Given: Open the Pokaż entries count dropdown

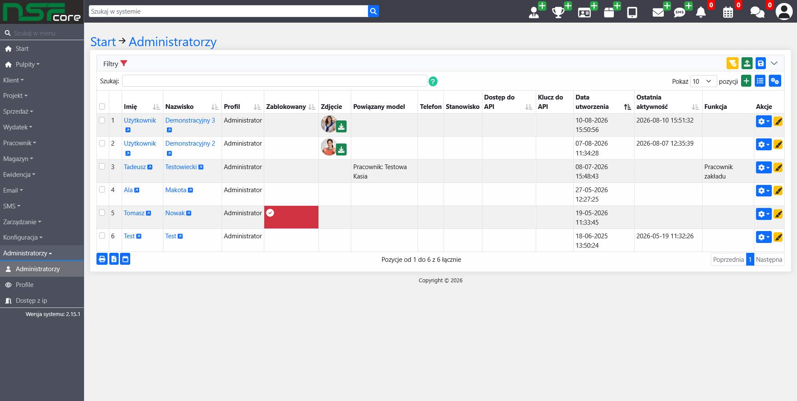Looking at the screenshot, I should [704, 81].
